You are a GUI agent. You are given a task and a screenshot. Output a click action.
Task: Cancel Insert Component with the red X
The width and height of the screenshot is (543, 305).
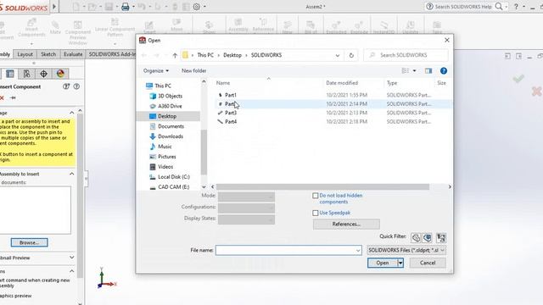[x=2, y=98]
